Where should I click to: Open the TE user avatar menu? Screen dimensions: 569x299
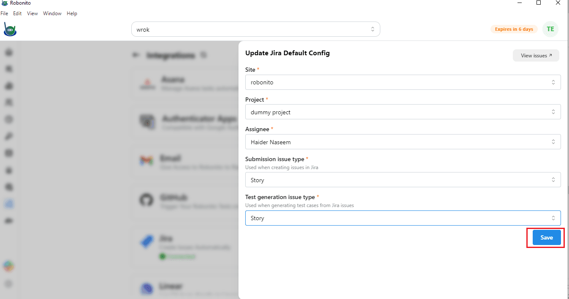pyautogui.click(x=550, y=29)
